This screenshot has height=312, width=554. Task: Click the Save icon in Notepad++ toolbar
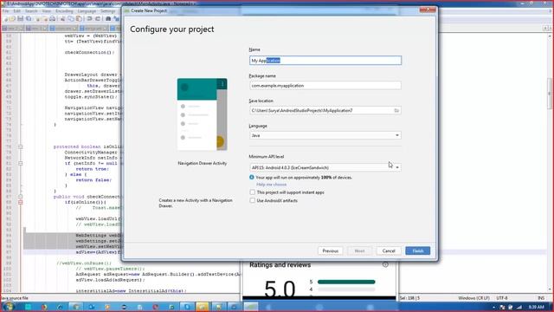point(20,18)
